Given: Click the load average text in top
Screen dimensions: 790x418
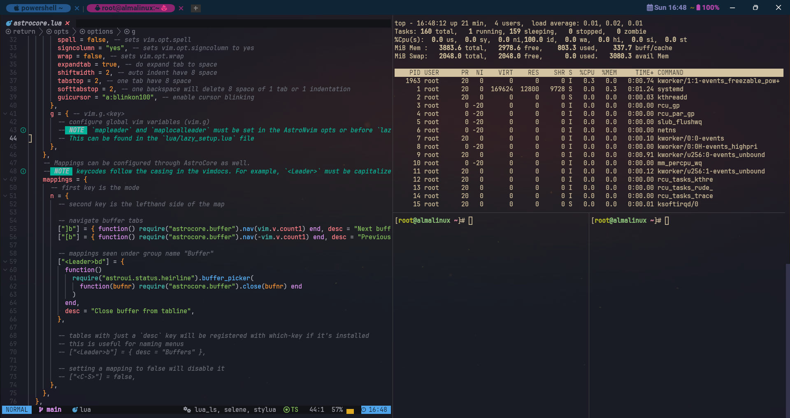Looking at the screenshot, I should 587,23.
